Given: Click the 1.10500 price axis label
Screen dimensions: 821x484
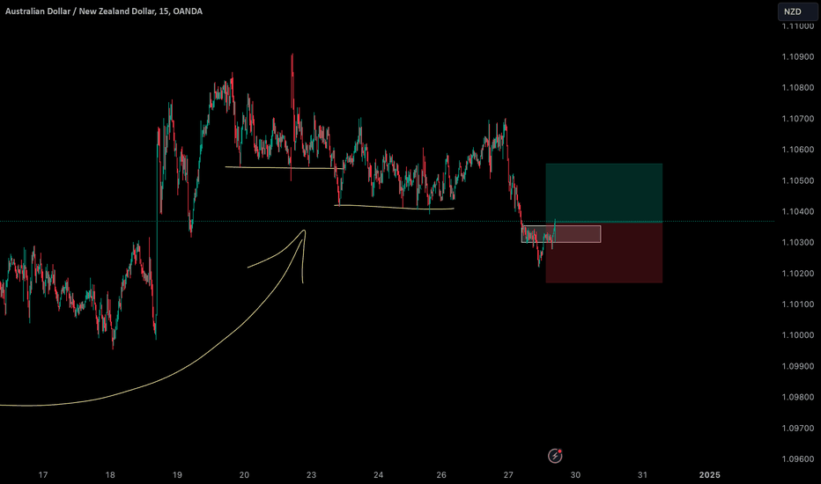Looking at the screenshot, I should coord(798,180).
